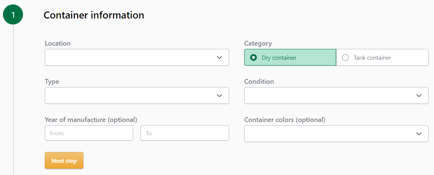Click the Location field label

[x=57, y=43]
